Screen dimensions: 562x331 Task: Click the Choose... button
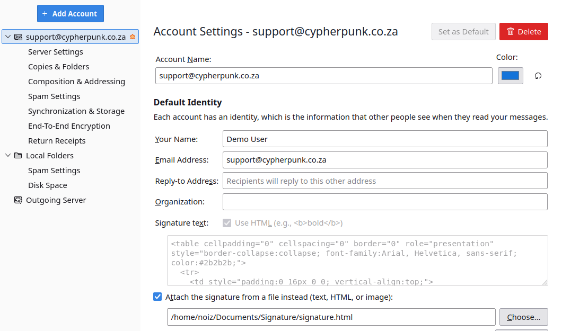coord(524,317)
